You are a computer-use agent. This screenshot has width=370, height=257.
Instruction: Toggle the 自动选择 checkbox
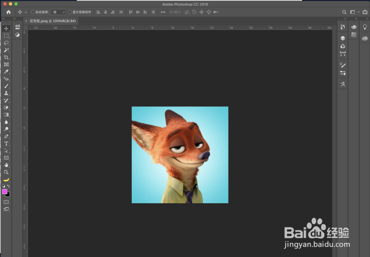tap(33, 12)
